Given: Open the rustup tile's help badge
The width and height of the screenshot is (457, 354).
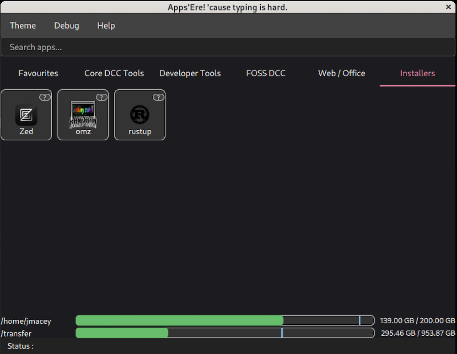Looking at the screenshot, I should [158, 97].
